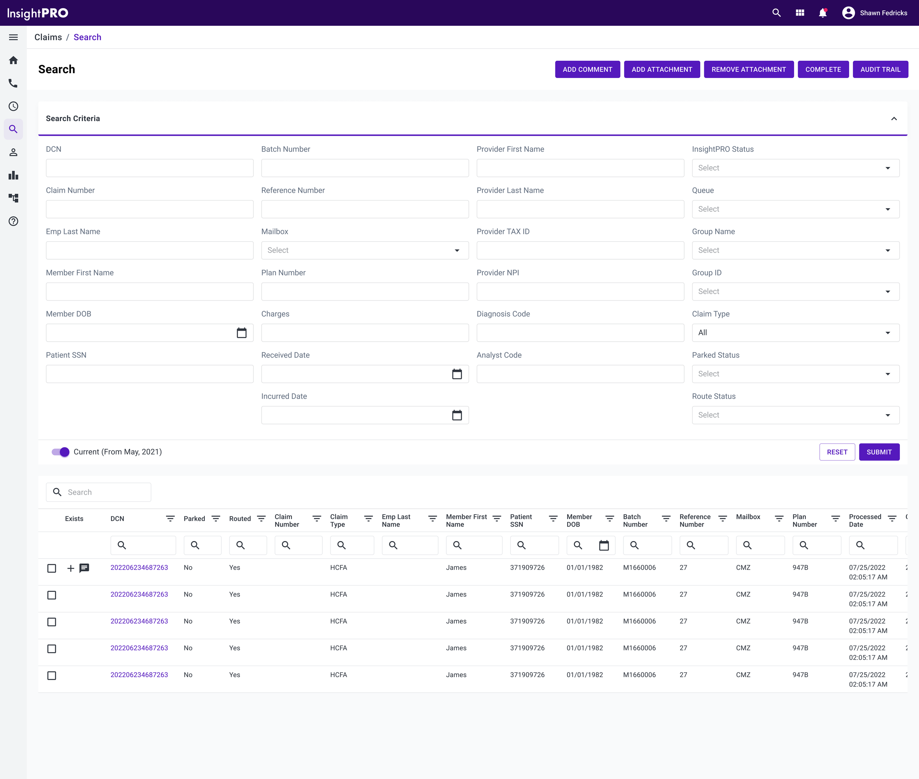Click the SUBMIT button
This screenshot has width=919, height=779.
pyautogui.click(x=879, y=452)
